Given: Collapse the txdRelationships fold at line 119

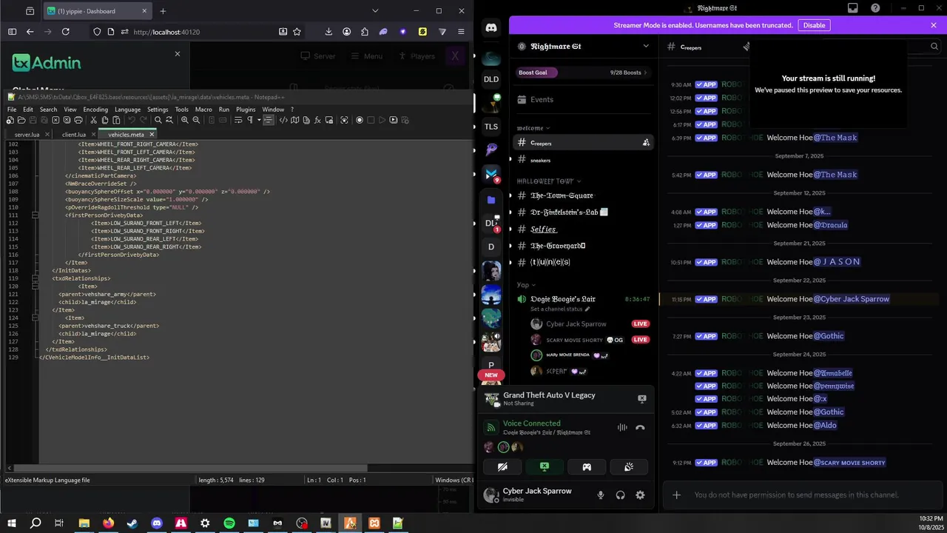Looking at the screenshot, I should tap(35, 278).
